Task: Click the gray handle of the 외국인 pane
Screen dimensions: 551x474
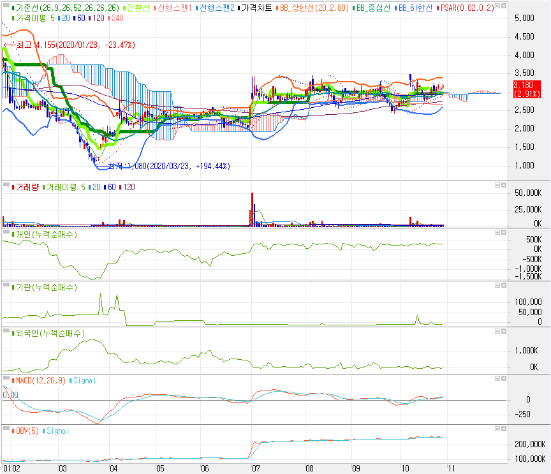Action: coord(6,330)
